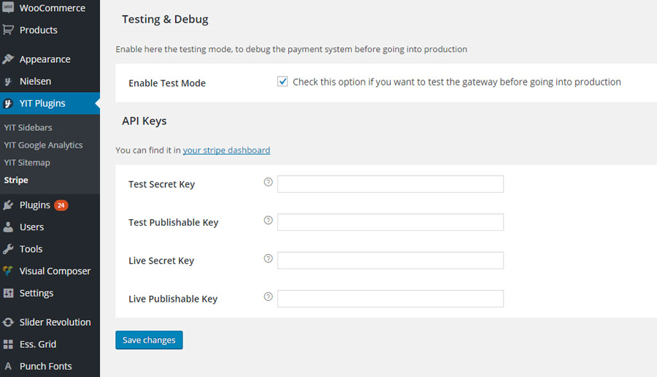Click the Visual Composer icon

click(x=8, y=271)
